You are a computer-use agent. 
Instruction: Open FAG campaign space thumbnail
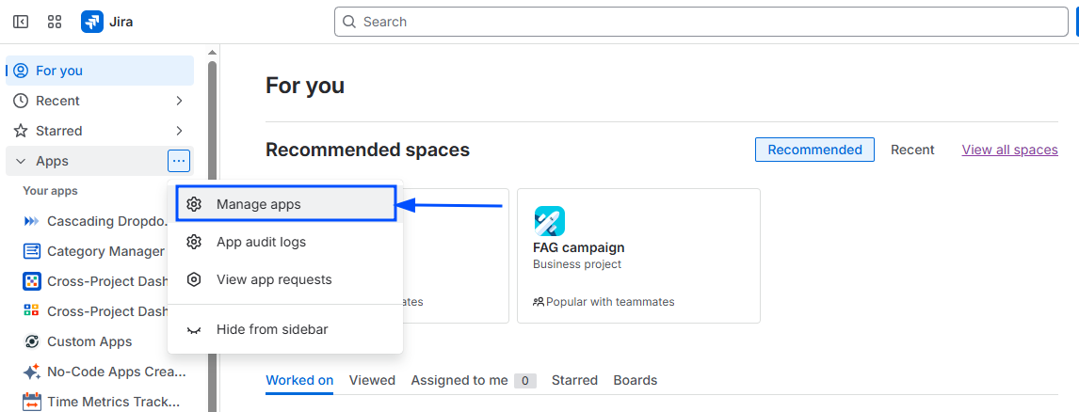click(x=549, y=221)
